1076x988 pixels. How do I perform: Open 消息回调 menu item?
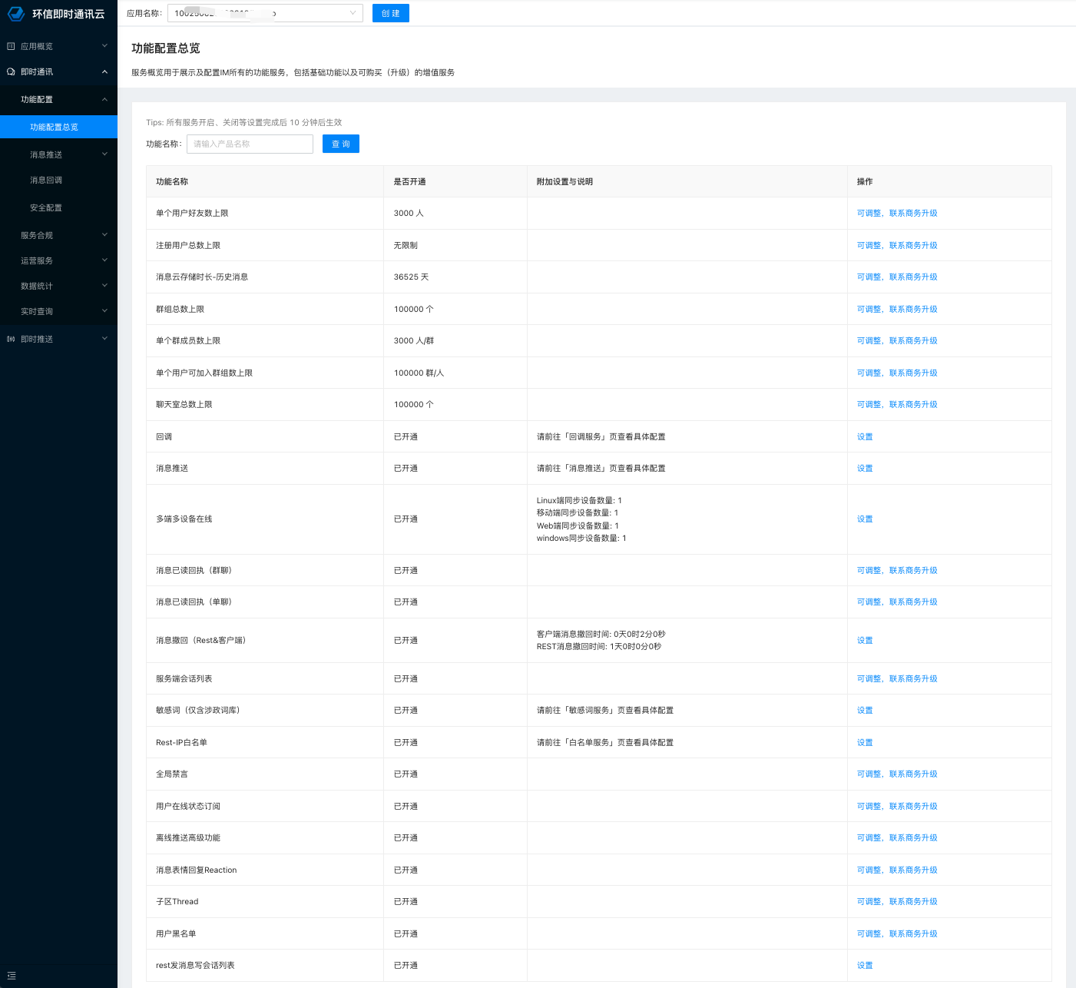click(46, 180)
